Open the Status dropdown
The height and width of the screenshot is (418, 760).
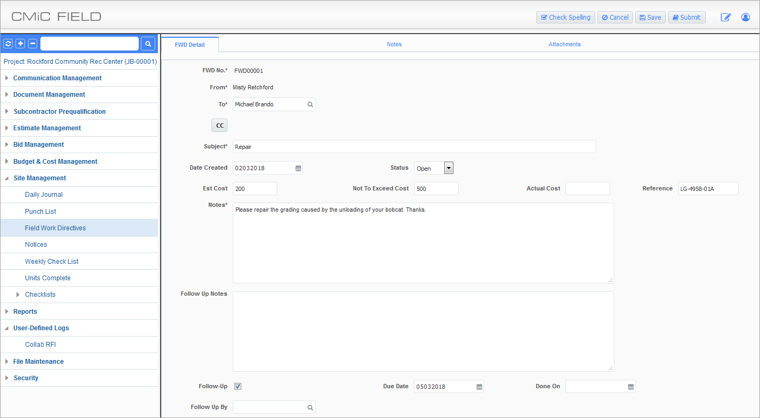click(x=449, y=168)
